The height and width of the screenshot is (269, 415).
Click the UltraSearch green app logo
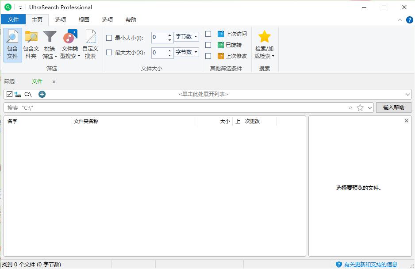click(x=8, y=7)
